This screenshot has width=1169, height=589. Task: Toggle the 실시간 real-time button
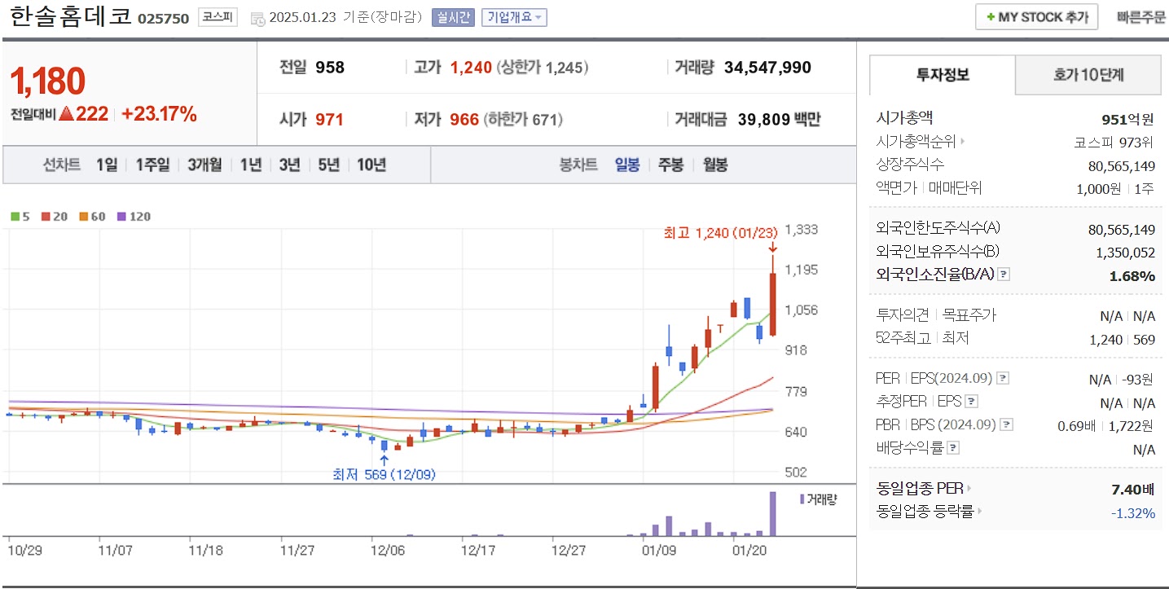coord(453,17)
